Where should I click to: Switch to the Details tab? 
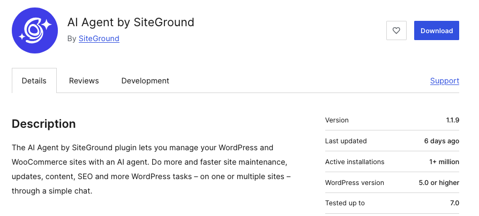coord(34,81)
